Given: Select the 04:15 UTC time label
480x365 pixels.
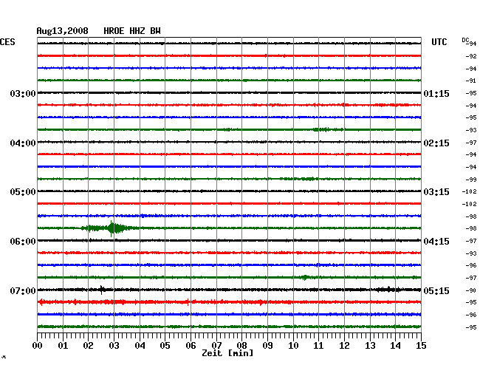Looking at the screenshot, I should [x=436, y=242].
